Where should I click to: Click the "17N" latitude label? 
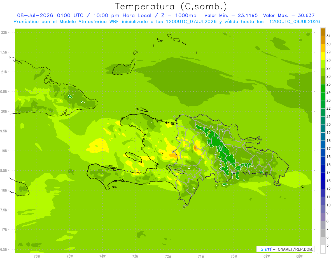[4, 230]
